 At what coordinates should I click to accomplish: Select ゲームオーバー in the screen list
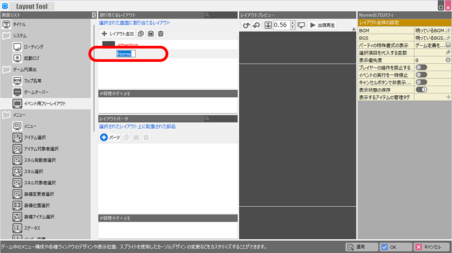36,92
